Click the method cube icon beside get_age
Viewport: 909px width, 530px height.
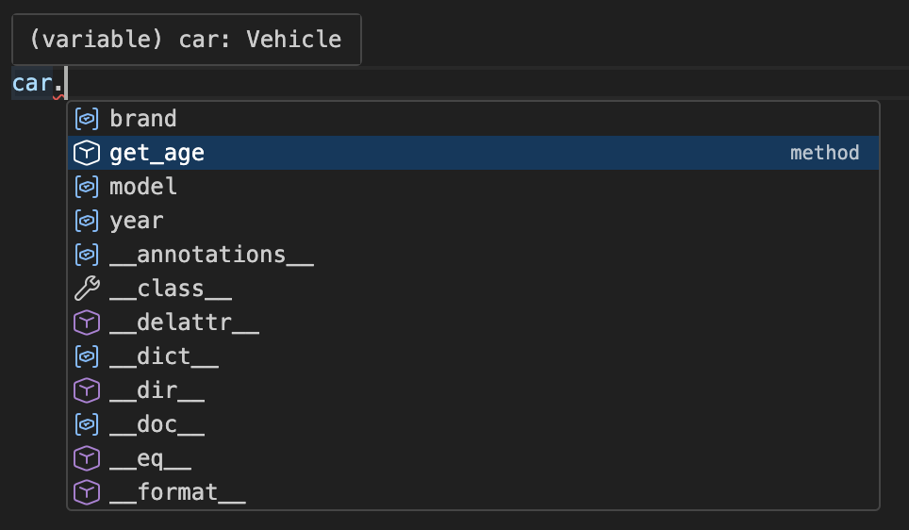tap(87, 153)
